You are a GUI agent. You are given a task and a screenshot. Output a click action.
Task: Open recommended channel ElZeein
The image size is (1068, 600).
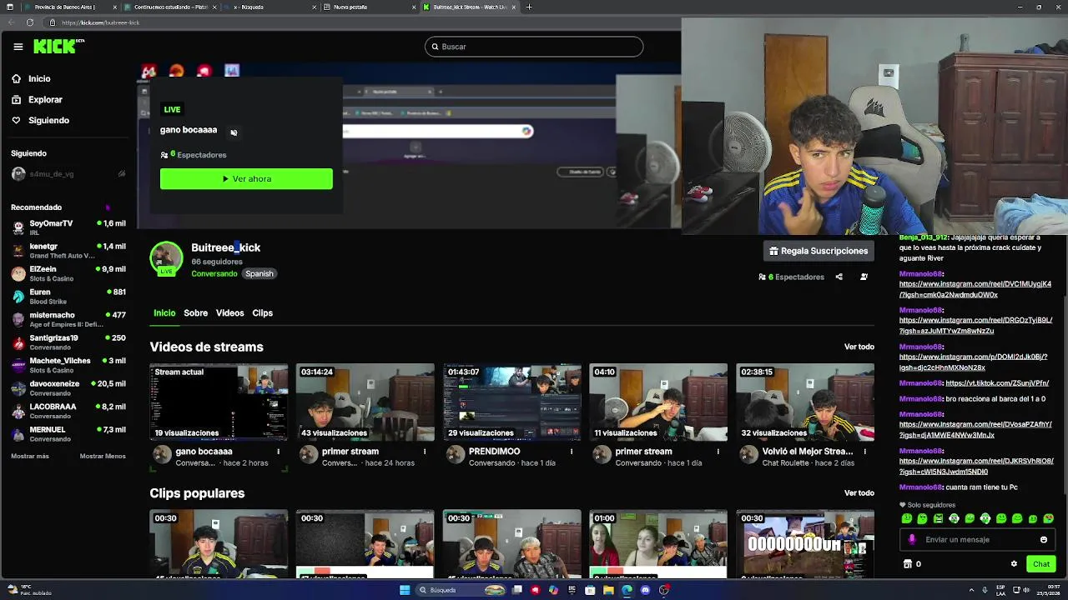pyautogui.click(x=68, y=272)
